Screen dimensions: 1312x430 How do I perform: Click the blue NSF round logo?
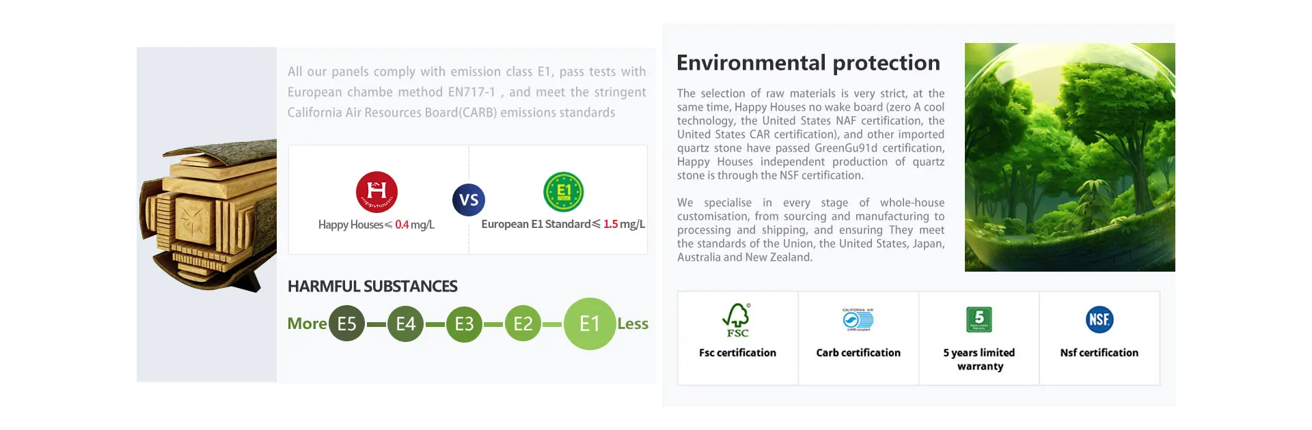coord(1099,319)
